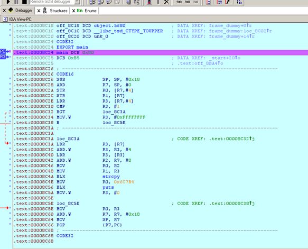Image resolution: width=308 pixels, height=249 pixels.
Task: Toggle breakpoint dot at address 00008C66
Action: tap(10, 224)
